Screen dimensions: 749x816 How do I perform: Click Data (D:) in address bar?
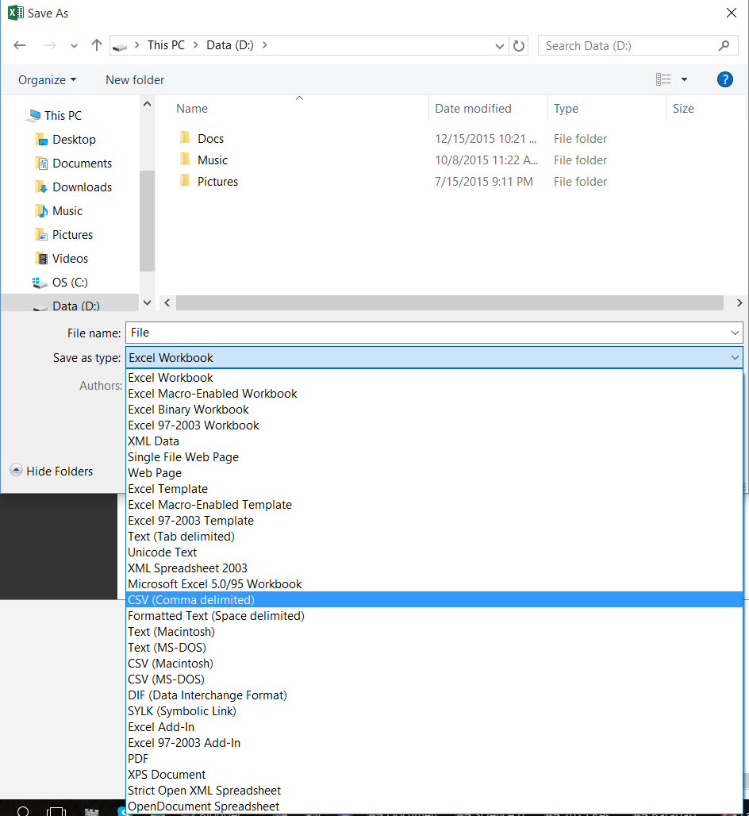[x=230, y=45]
